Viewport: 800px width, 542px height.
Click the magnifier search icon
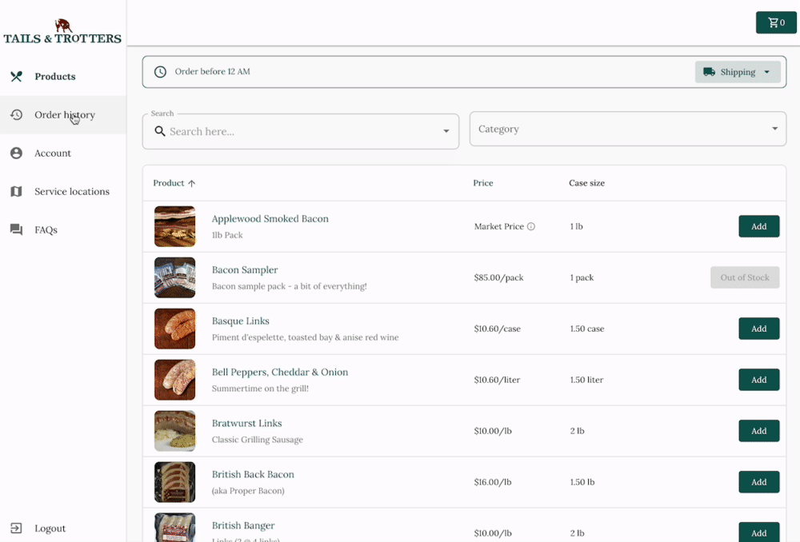160,131
